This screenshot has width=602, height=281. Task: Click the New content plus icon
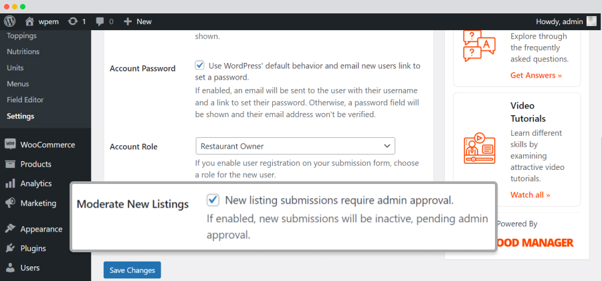coord(128,21)
